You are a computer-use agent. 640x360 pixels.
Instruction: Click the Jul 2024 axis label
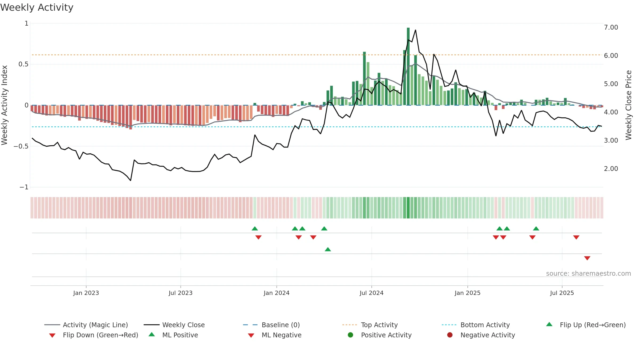(x=371, y=293)
